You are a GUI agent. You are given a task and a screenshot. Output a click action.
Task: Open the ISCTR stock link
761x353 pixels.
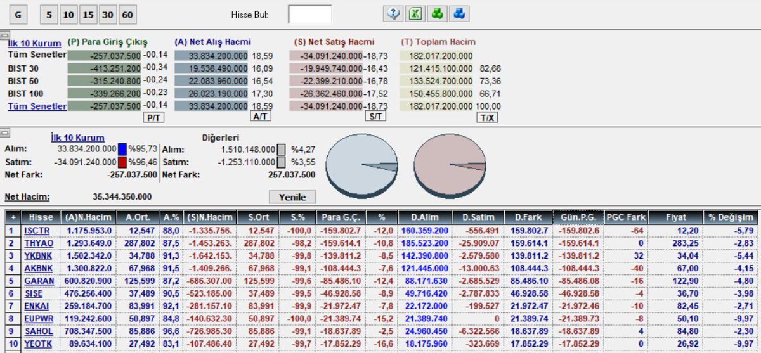(37, 231)
